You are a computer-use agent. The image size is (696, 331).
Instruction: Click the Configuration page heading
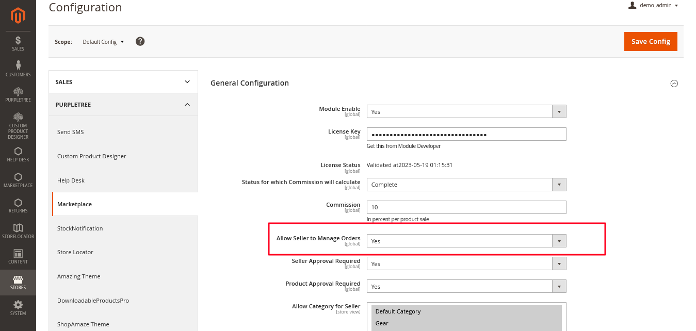(x=85, y=8)
